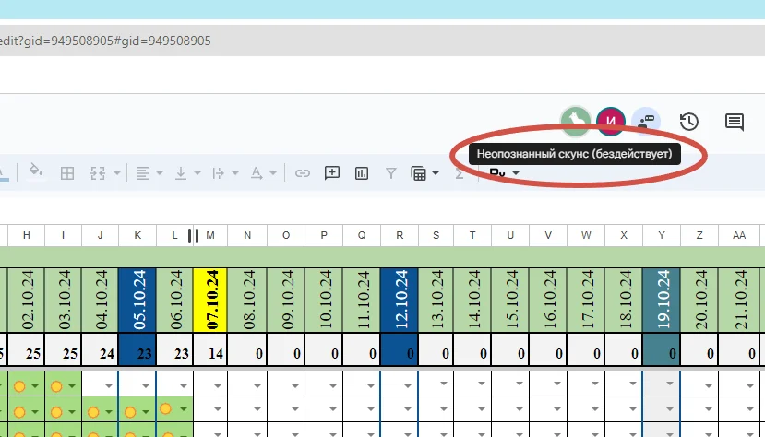Open version history clock icon
Screen dimensions: 765x437
pos(689,122)
